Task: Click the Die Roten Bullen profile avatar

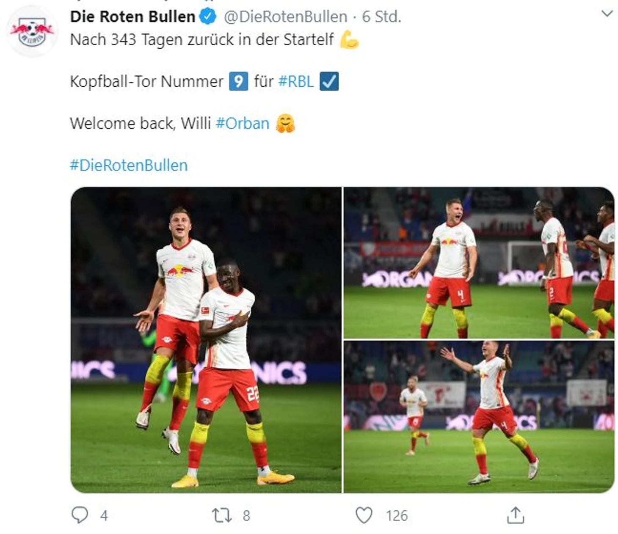Action: pyautogui.click(x=32, y=31)
